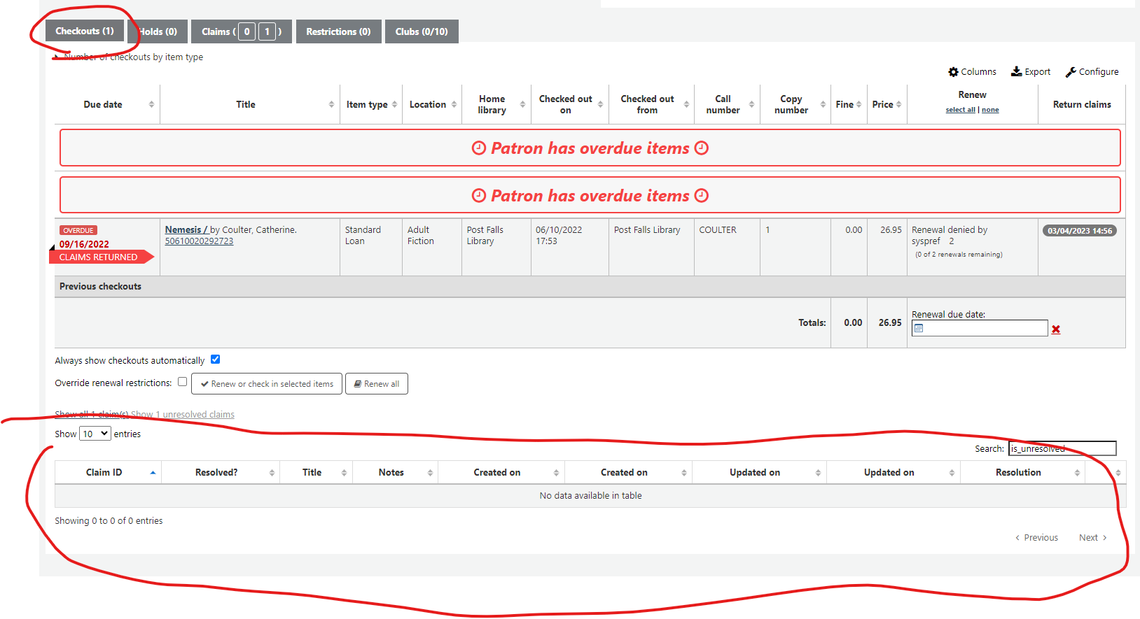Enable Override renewal restrictions checkbox
Screen dimensions: 1140x619
[183, 382]
